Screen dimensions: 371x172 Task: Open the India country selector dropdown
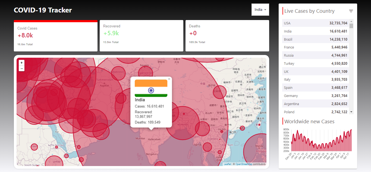(260, 9)
